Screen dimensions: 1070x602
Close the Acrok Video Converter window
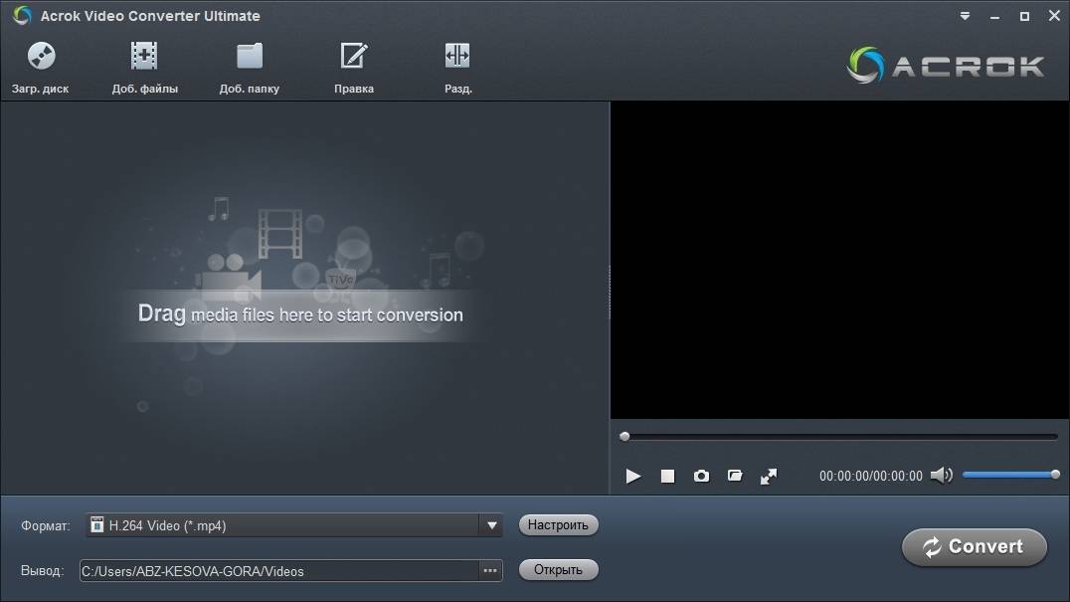1054,15
